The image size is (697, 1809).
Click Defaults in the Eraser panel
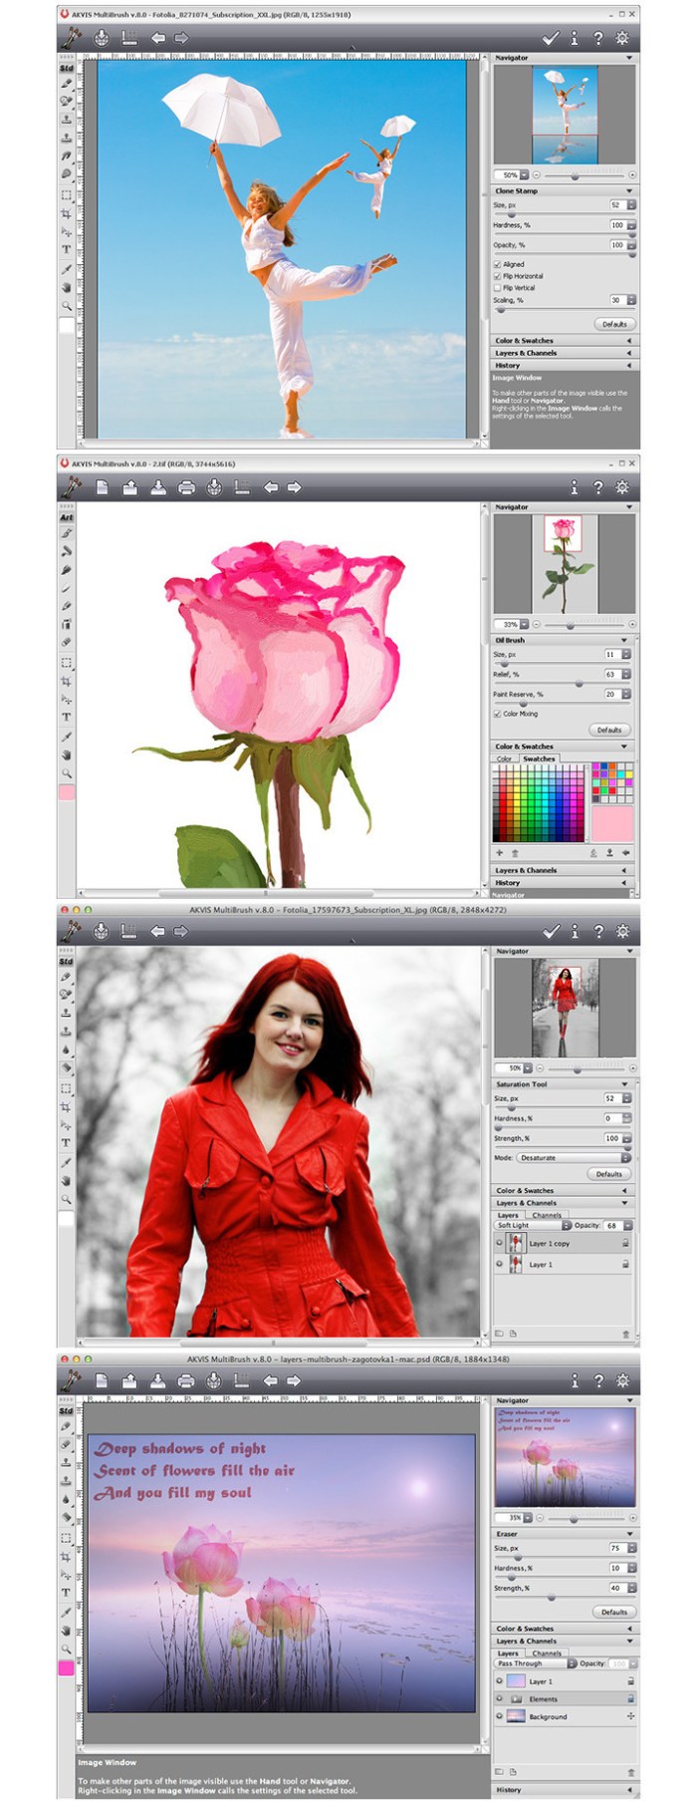coord(614,1612)
